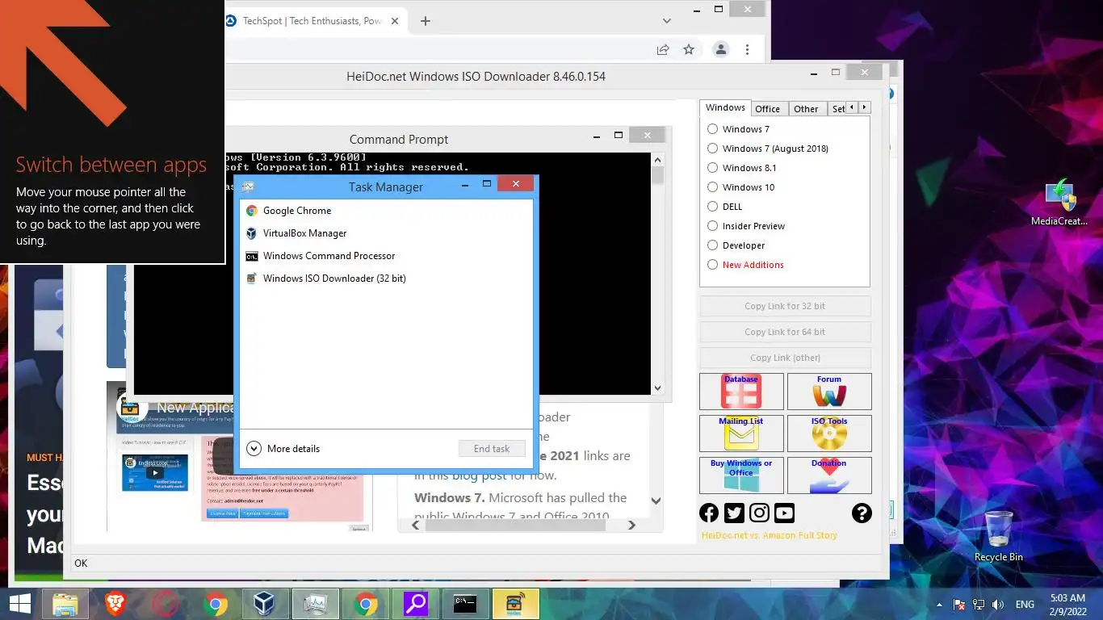Select Windows Command Processor in Task Manager

(x=387, y=256)
